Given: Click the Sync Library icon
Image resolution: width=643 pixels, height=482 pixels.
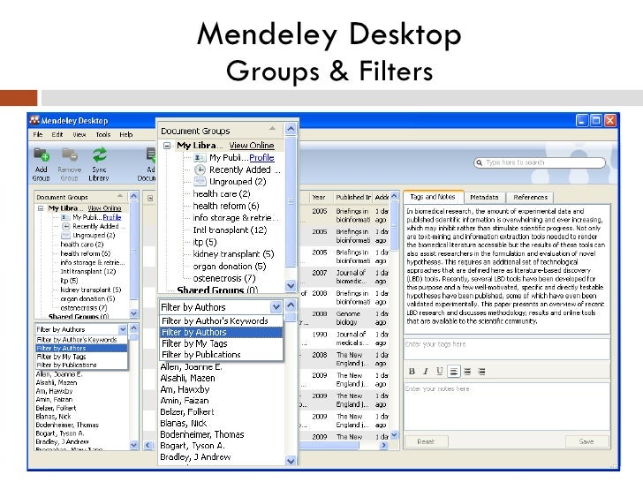Looking at the screenshot, I should [99, 155].
